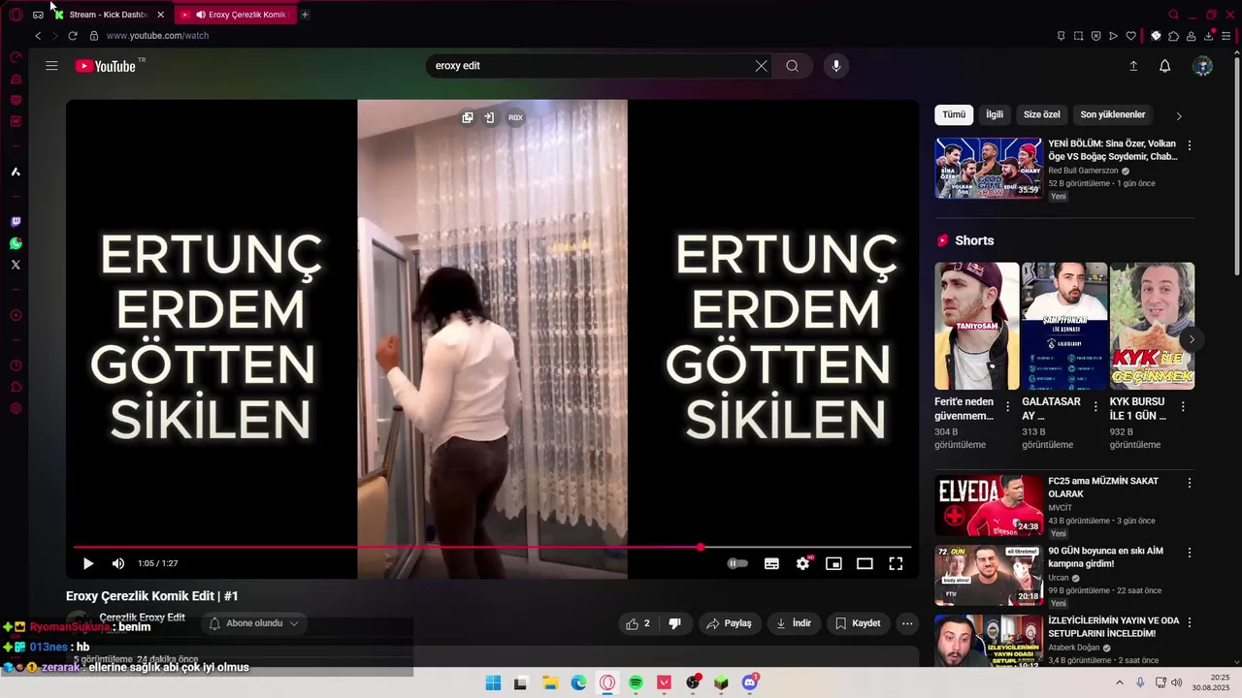This screenshot has height=698, width=1242.
Task: Open Windows Start button
Action: [493, 683]
